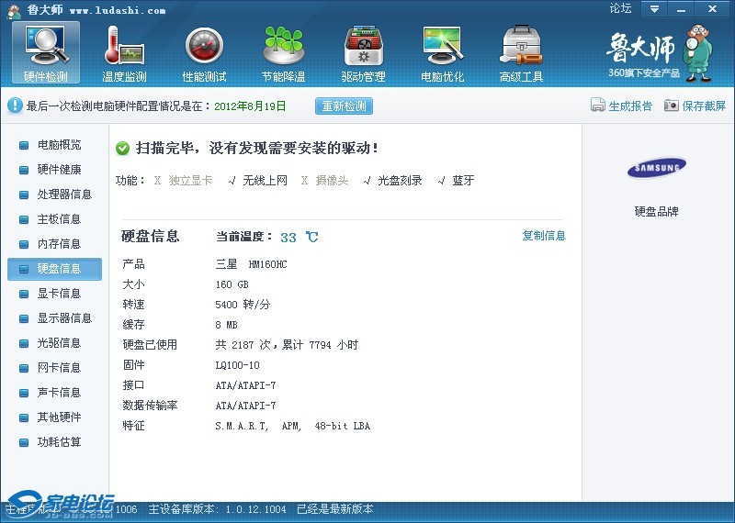This screenshot has width=735, height=523.
Task: Click 保存截屏 to save screenshot
Action: click(x=695, y=106)
